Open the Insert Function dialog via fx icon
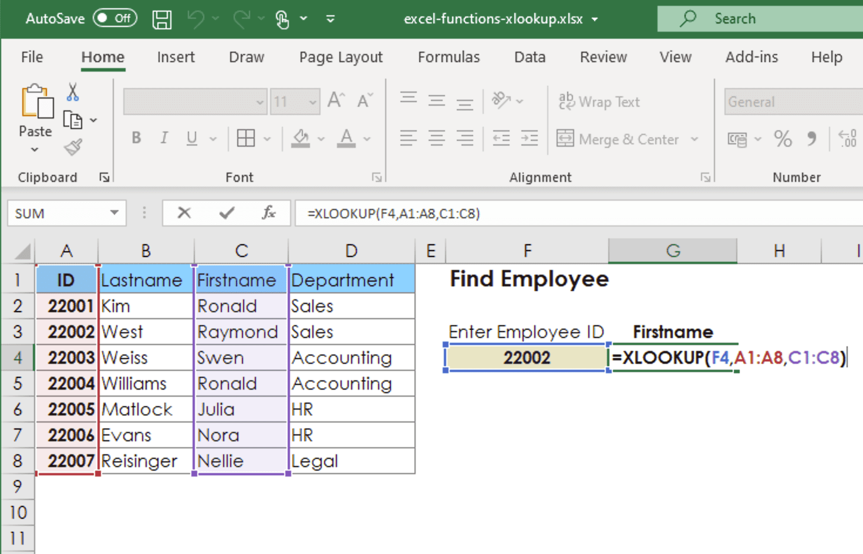This screenshot has height=554, width=863. point(268,213)
